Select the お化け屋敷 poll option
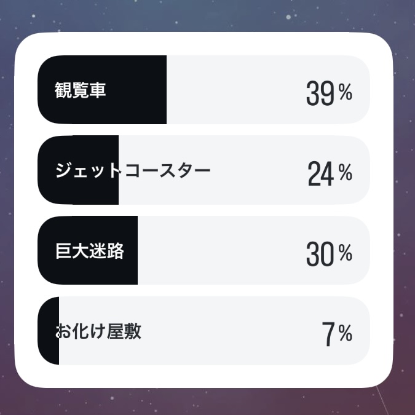 pos(204,331)
